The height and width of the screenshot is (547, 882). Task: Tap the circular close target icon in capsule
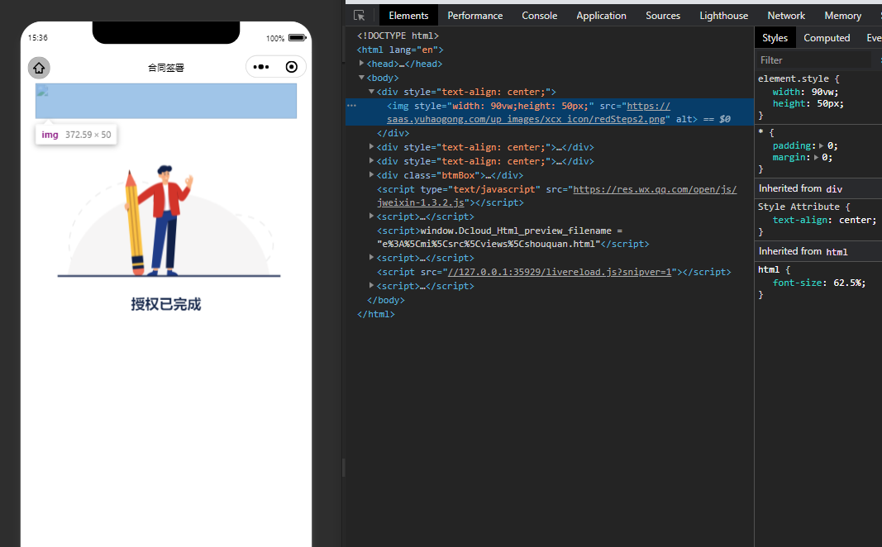(291, 67)
